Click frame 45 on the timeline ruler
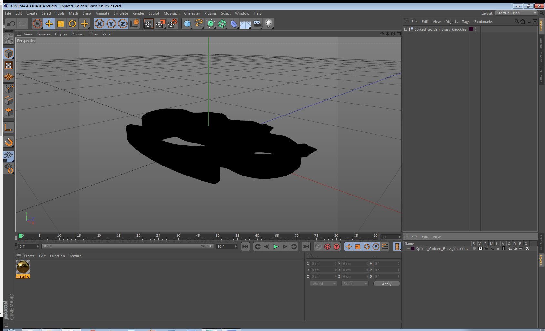This screenshot has width=545, height=331. [x=198, y=236]
